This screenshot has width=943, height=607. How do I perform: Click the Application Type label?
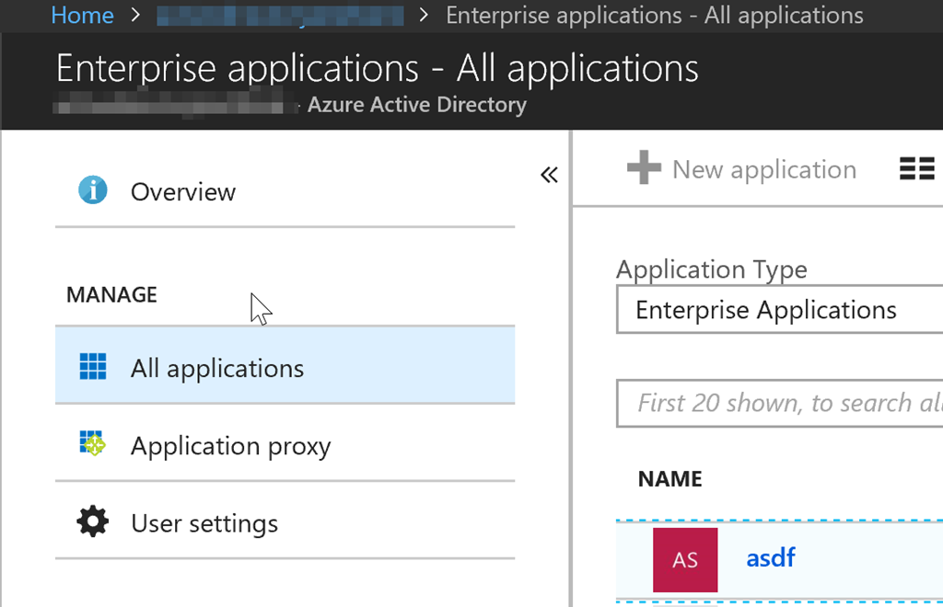pyautogui.click(x=712, y=269)
